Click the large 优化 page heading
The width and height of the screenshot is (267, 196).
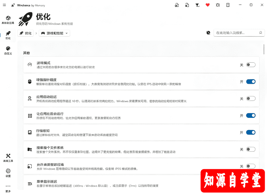point(43,17)
